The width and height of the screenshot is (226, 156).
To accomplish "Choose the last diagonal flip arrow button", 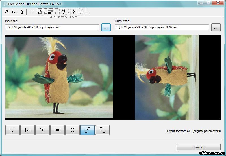I will coord(102,130).
